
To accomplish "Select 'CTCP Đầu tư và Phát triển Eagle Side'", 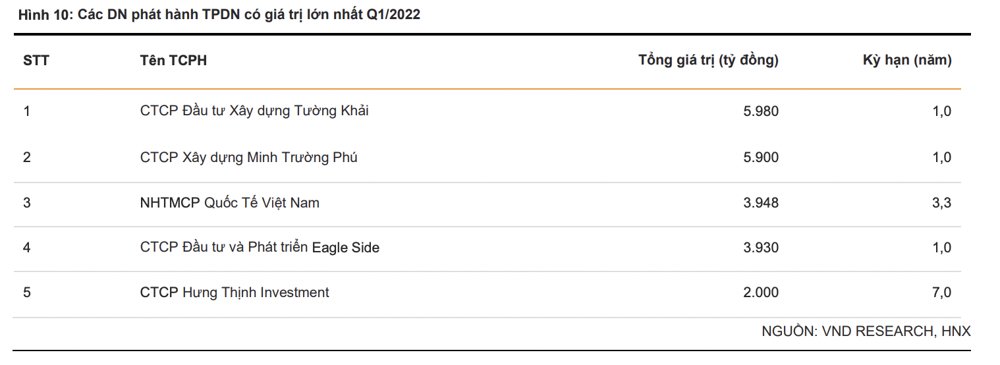I will [x=260, y=248].
